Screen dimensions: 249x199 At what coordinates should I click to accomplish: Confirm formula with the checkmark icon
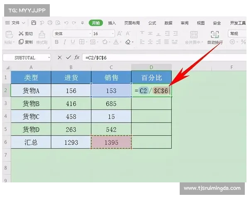(x=68, y=57)
